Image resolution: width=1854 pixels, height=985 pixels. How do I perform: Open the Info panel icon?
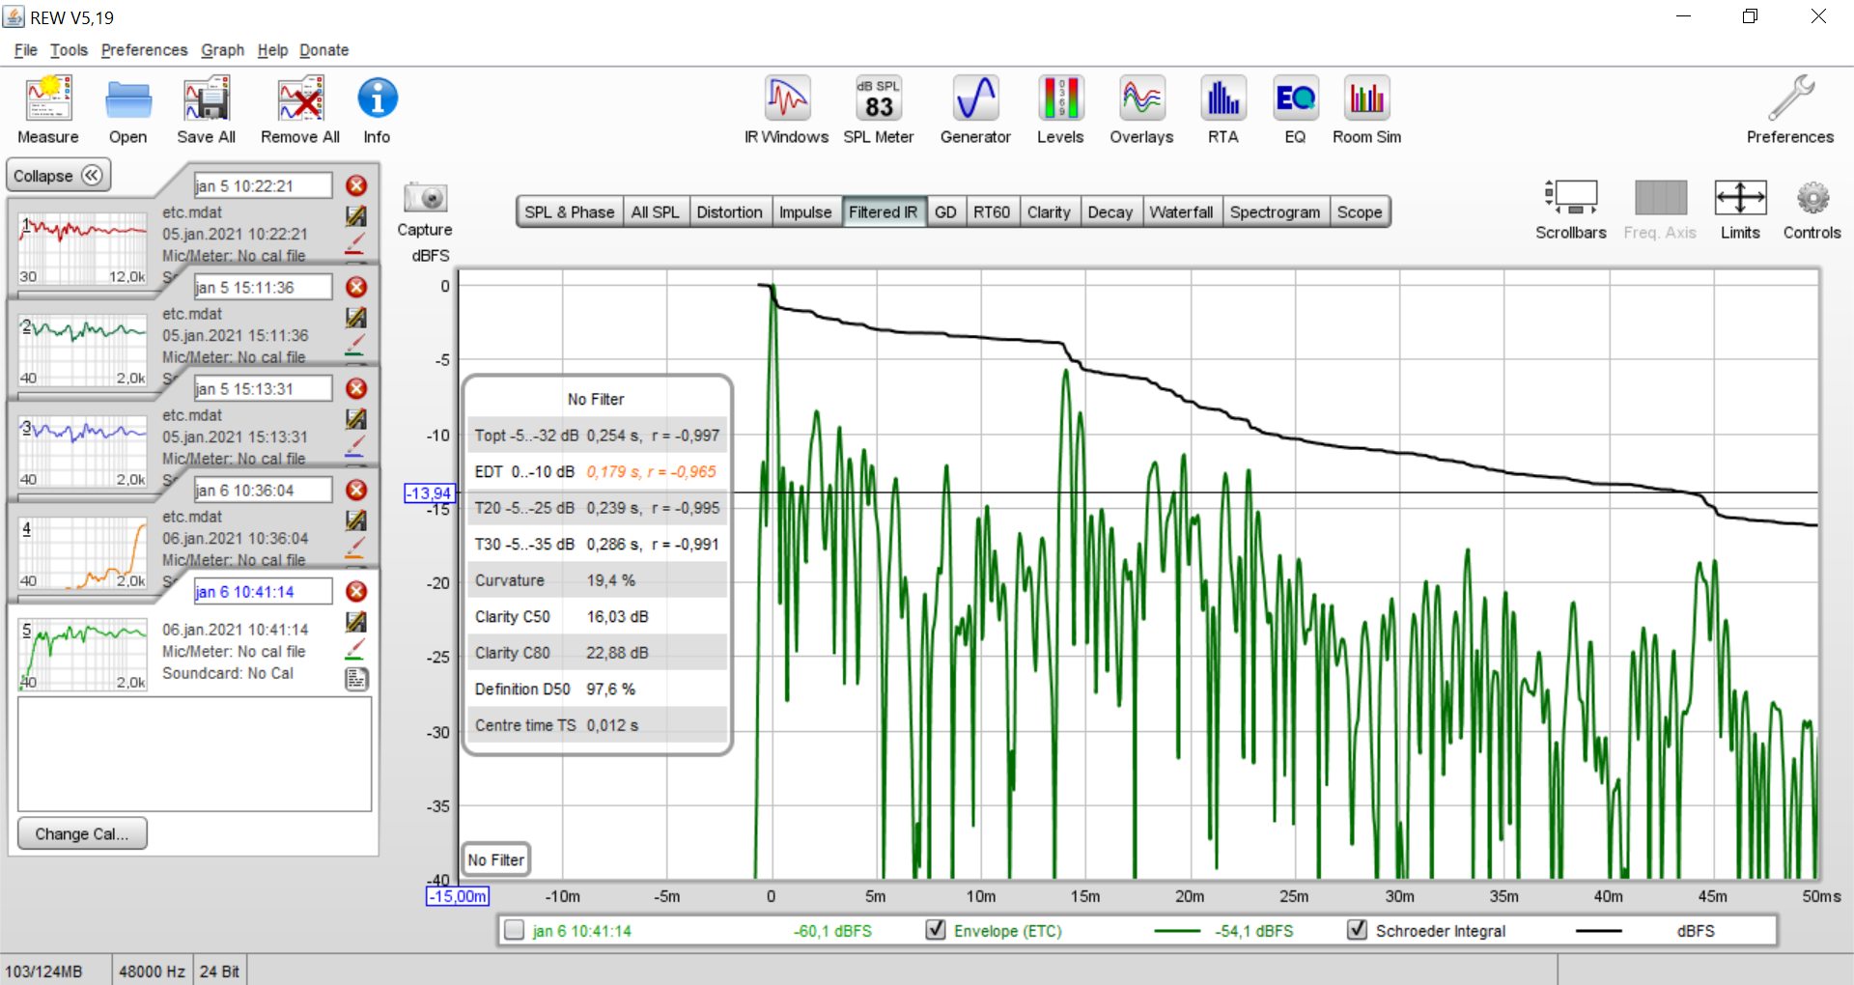tap(377, 109)
